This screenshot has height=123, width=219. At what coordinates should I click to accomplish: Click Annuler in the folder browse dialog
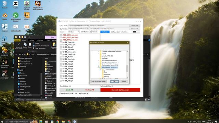(x=124, y=81)
